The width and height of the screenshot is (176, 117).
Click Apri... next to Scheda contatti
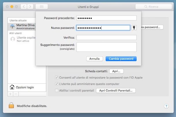point(116,71)
